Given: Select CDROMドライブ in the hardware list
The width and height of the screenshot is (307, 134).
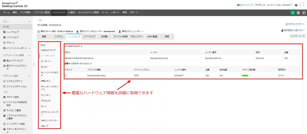Looking at the screenshot, I should 48,50.
